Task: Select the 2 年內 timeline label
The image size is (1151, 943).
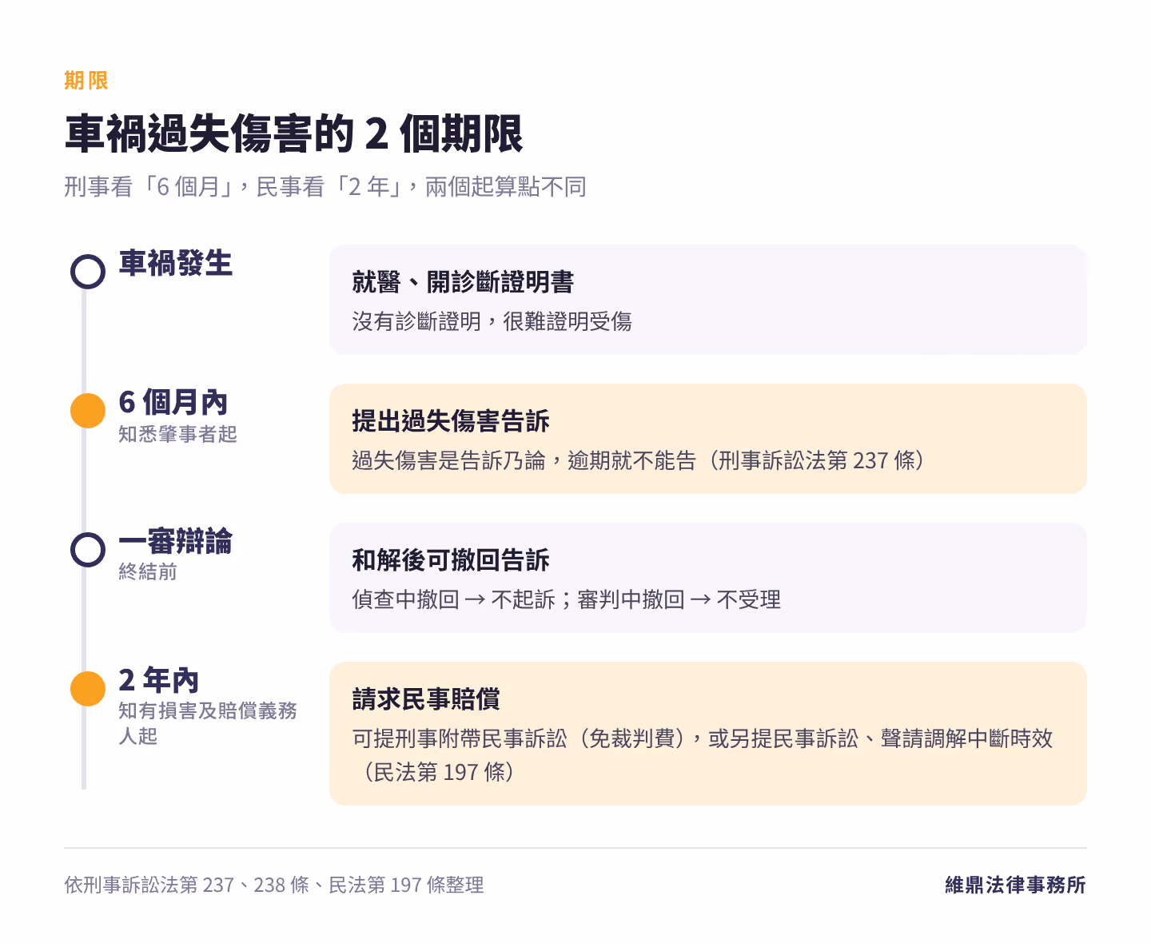Action: pyautogui.click(x=159, y=680)
